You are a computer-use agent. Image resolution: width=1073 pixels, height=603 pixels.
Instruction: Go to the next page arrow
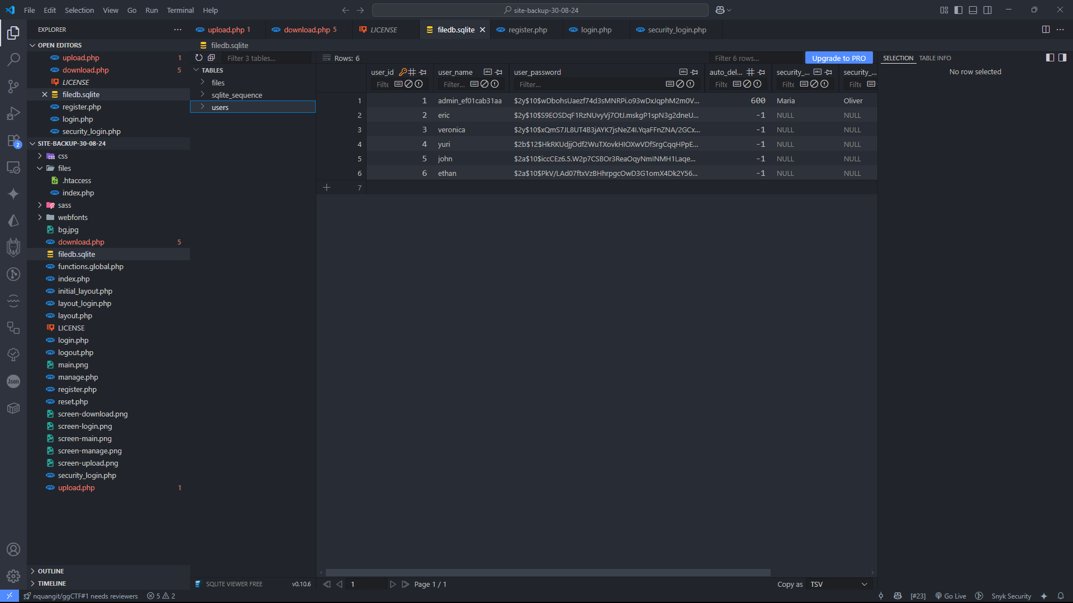click(x=393, y=584)
